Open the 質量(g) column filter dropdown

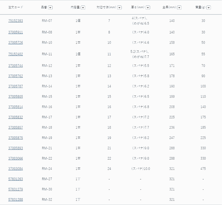209,7
